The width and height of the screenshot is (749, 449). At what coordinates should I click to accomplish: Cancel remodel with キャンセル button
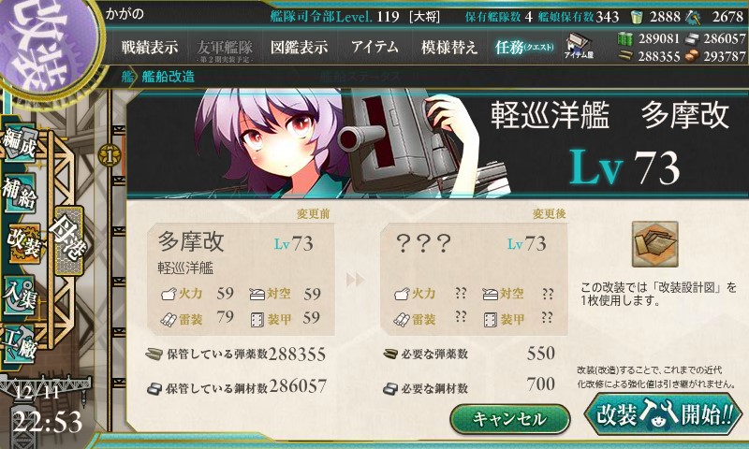509,419
